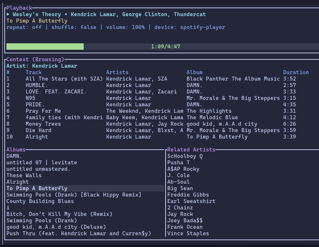Open the album County Building Blues
Screen dimensions: 319x247
tap(40, 201)
